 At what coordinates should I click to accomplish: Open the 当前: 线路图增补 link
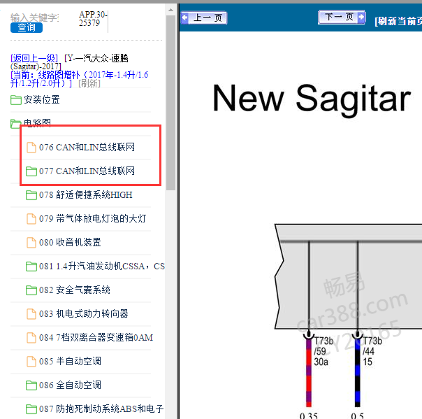pyautogui.click(x=79, y=78)
